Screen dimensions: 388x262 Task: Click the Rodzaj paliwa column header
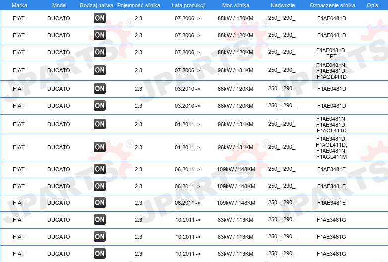click(x=96, y=5)
